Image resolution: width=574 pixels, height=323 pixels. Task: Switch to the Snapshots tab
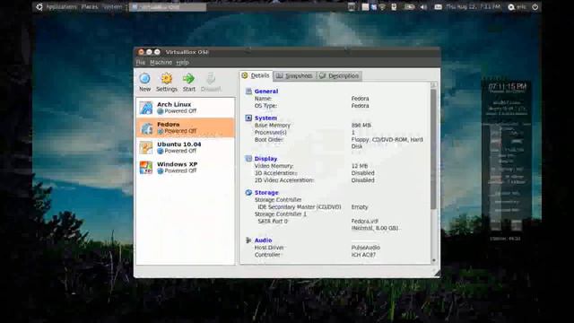[x=295, y=75]
